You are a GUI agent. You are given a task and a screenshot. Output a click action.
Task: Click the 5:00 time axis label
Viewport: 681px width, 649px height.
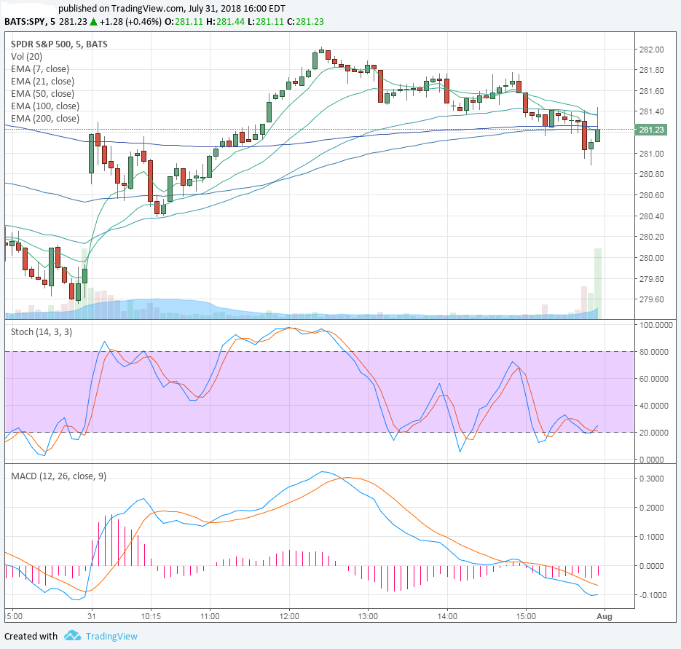coord(15,616)
